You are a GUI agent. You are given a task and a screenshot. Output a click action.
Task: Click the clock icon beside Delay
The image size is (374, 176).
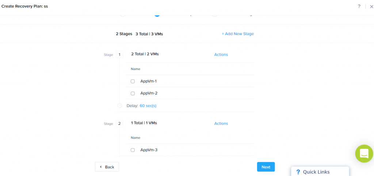click(x=120, y=106)
